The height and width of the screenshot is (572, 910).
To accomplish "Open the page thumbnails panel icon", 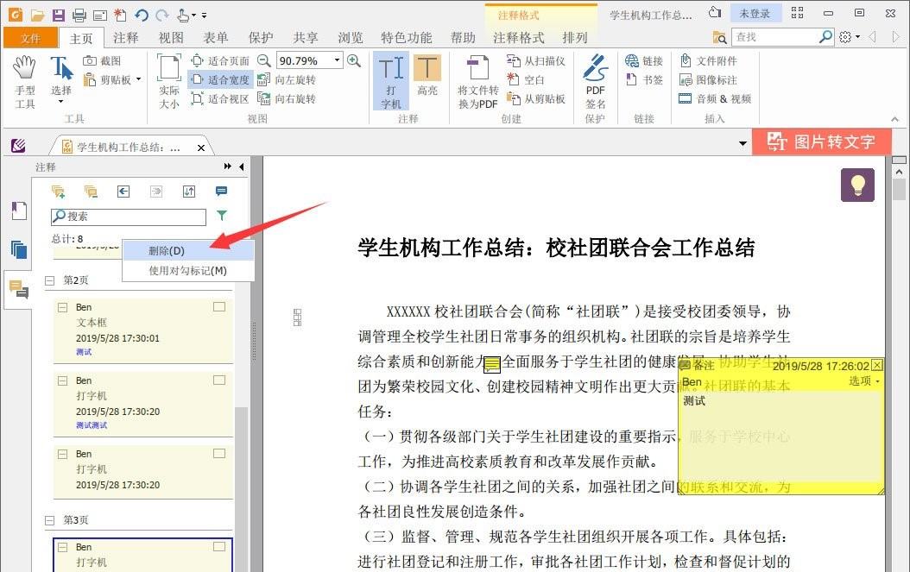I will (18, 250).
